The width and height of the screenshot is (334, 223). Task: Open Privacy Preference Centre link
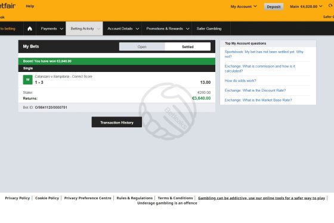tap(88, 198)
